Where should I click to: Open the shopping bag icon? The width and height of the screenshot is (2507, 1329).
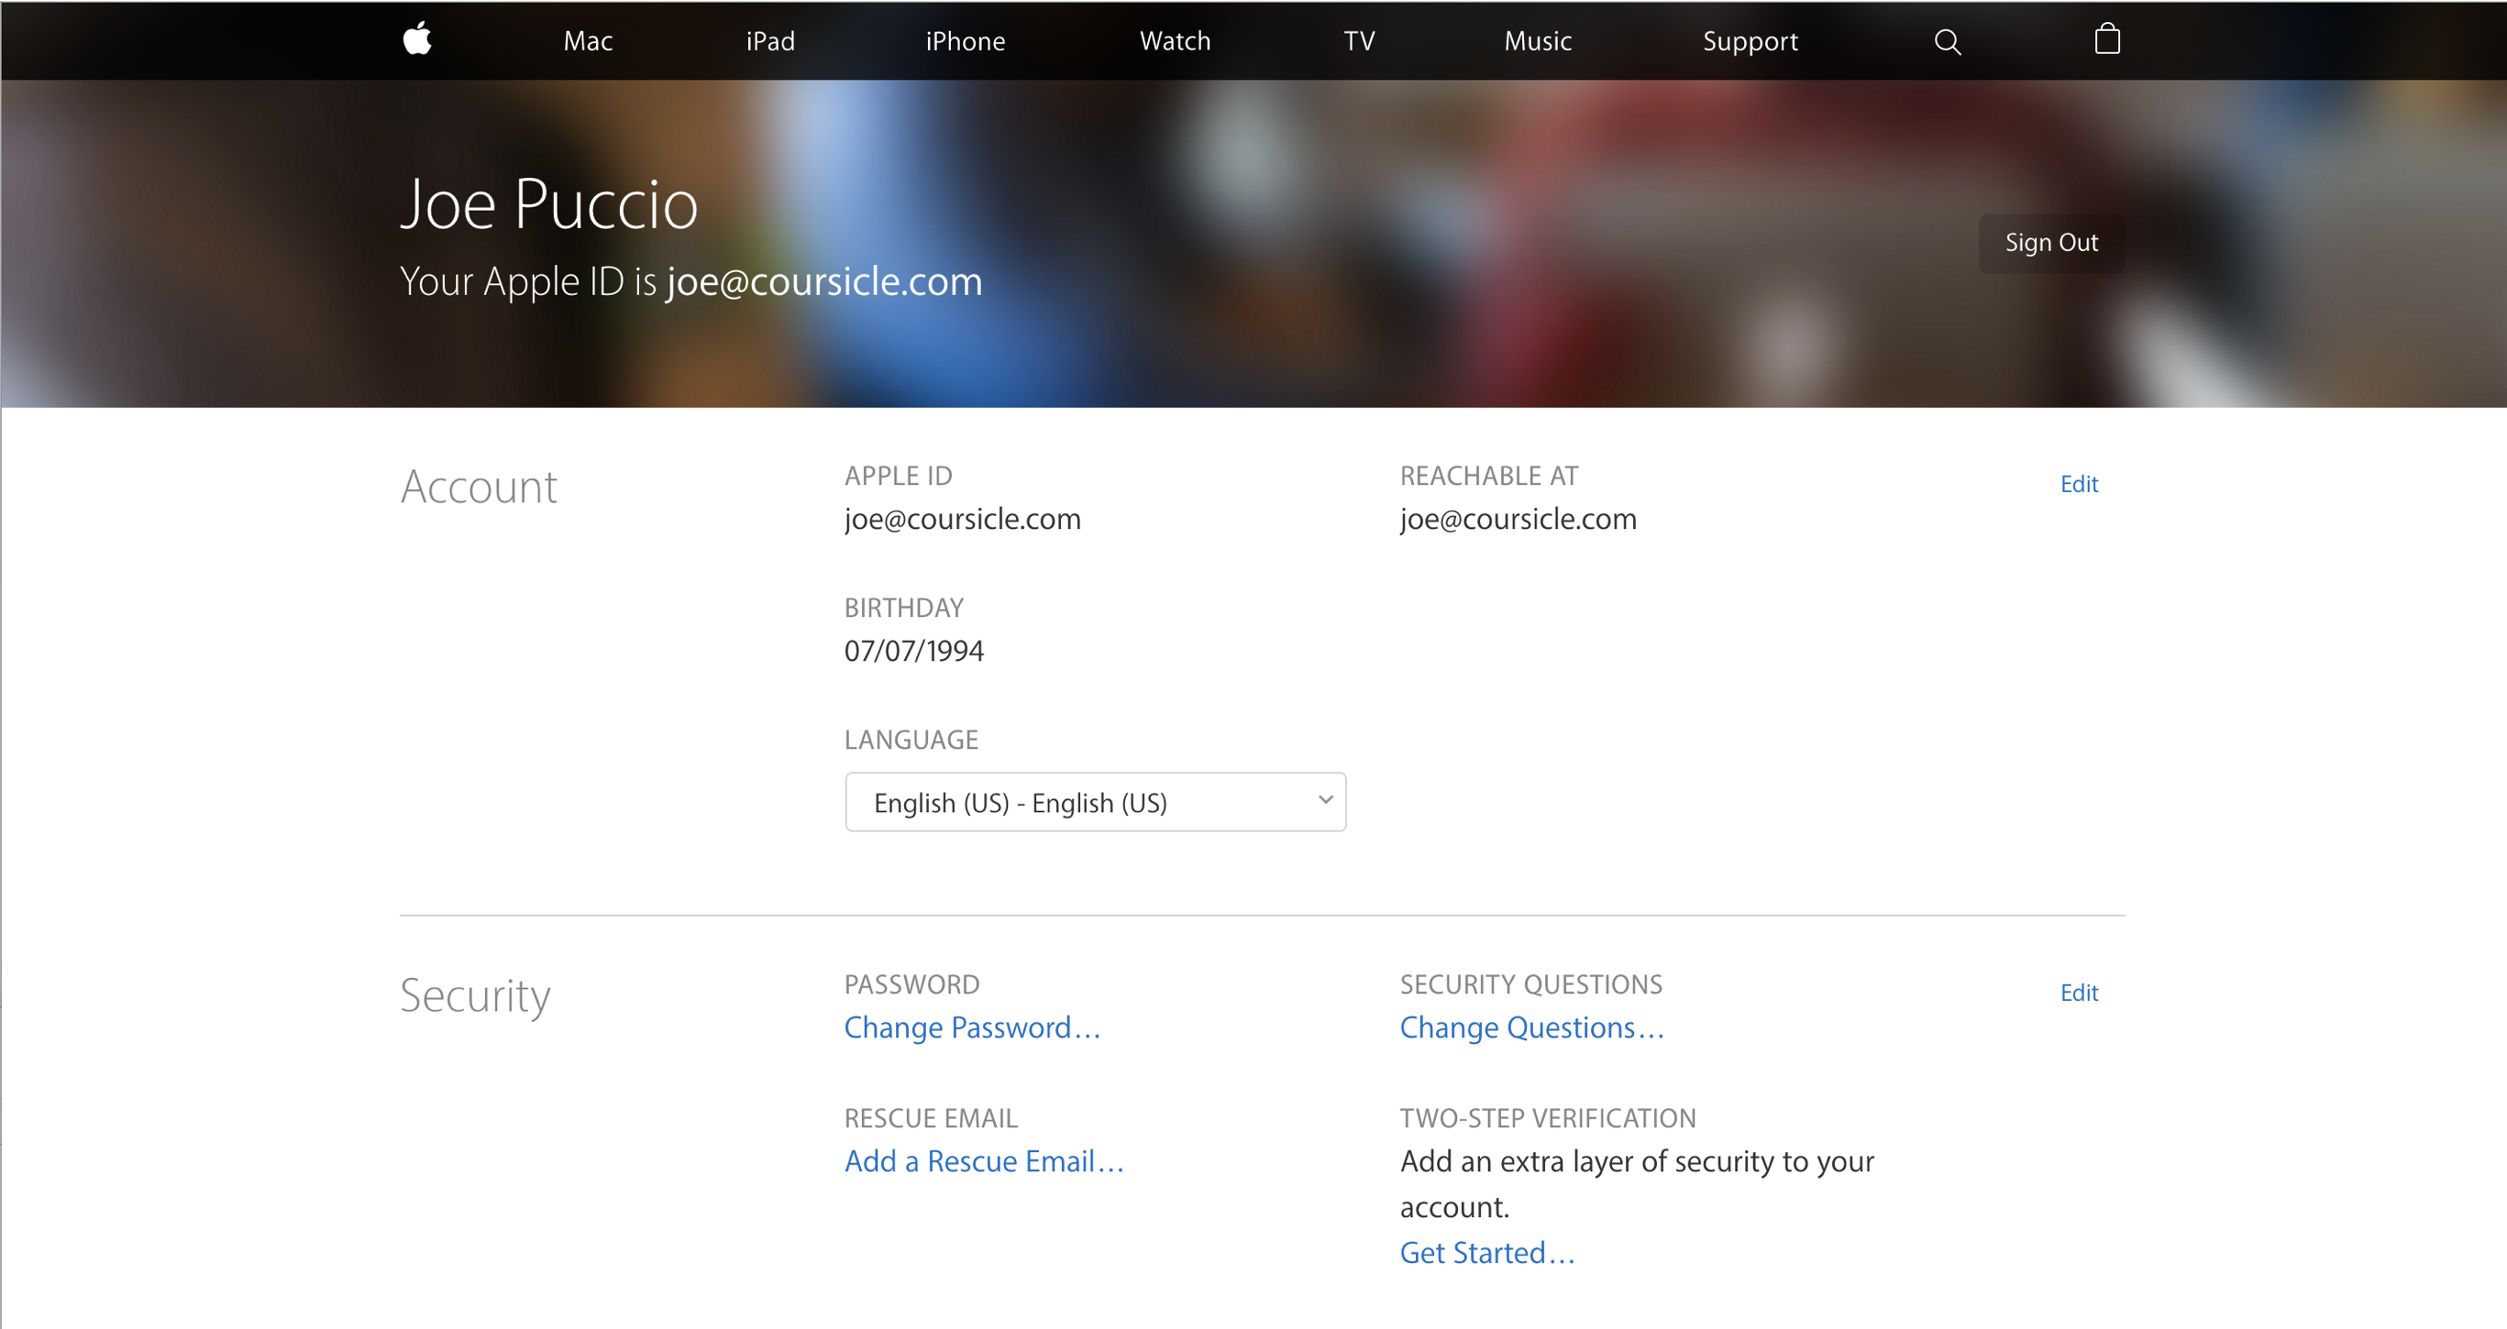tap(2107, 40)
